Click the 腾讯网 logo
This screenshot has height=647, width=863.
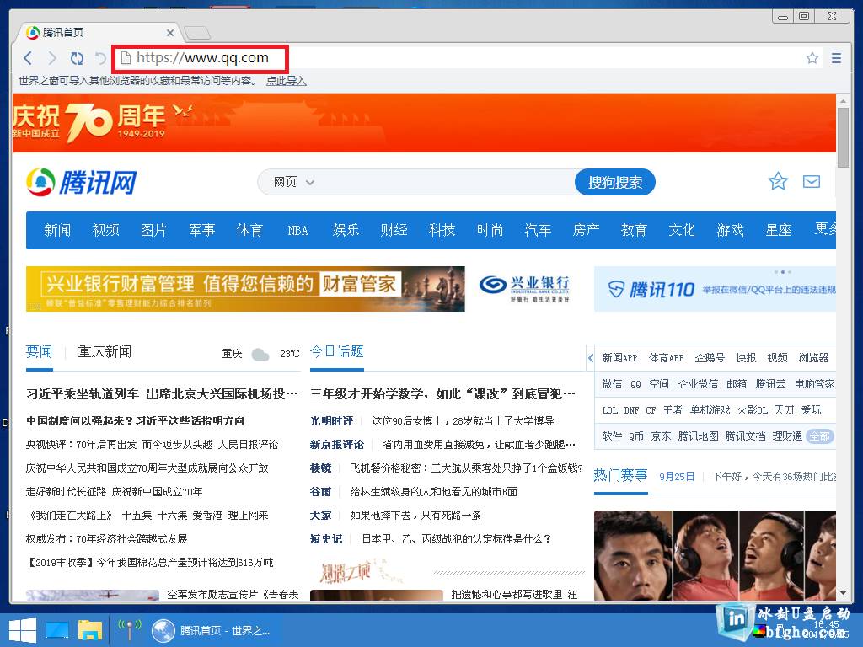pyautogui.click(x=82, y=182)
